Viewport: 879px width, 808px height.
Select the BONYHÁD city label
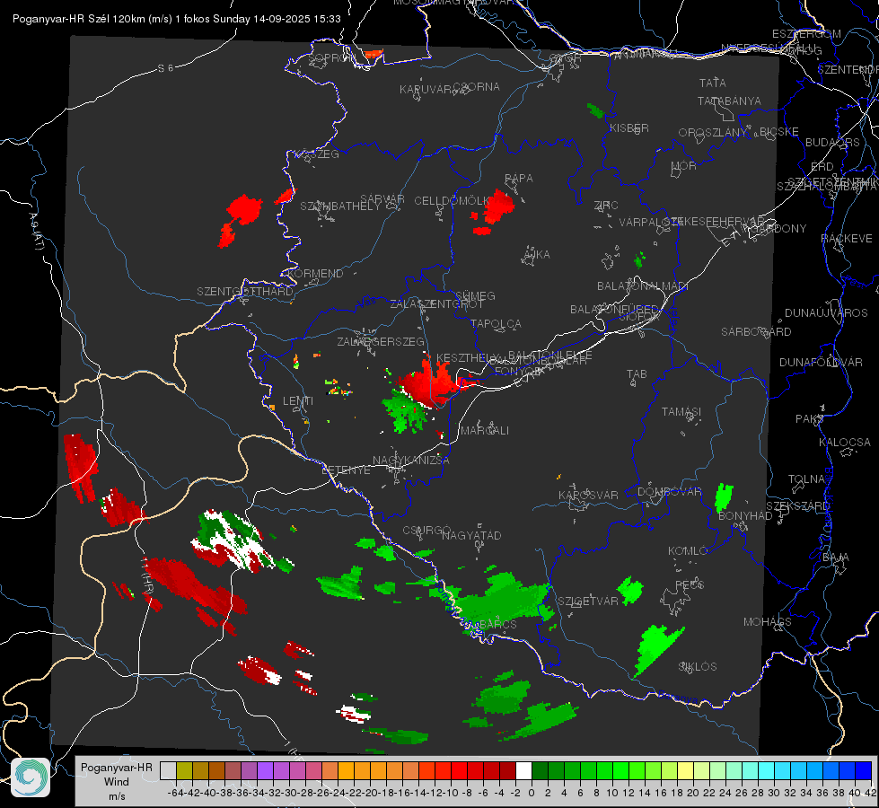[745, 516]
